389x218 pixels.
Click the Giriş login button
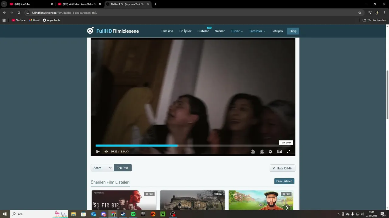click(x=293, y=31)
